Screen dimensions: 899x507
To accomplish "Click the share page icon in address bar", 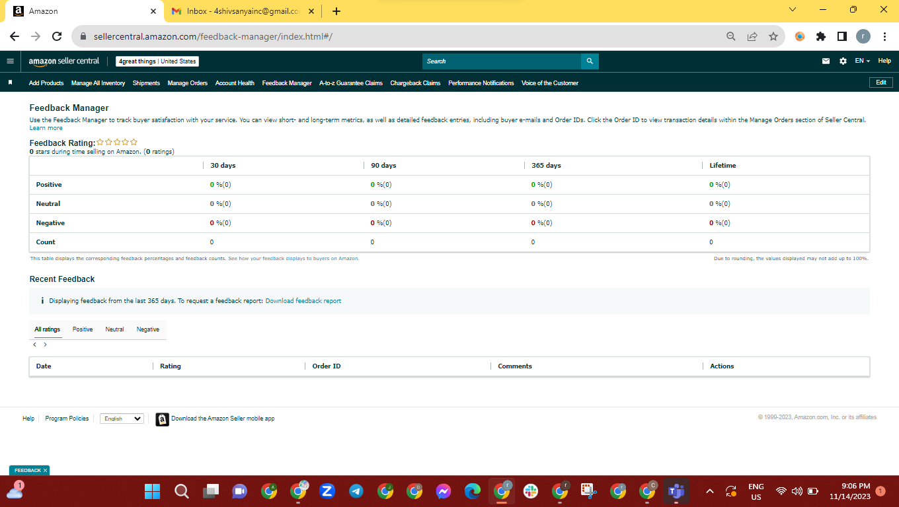I will click(752, 37).
